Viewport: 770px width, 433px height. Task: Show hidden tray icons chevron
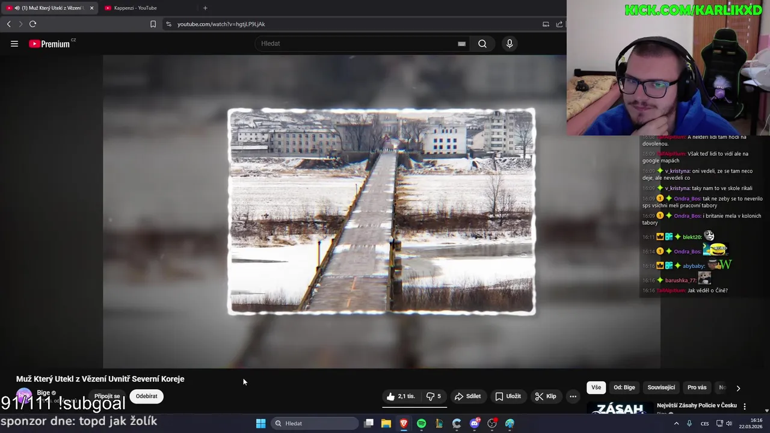[x=676, y=423]
